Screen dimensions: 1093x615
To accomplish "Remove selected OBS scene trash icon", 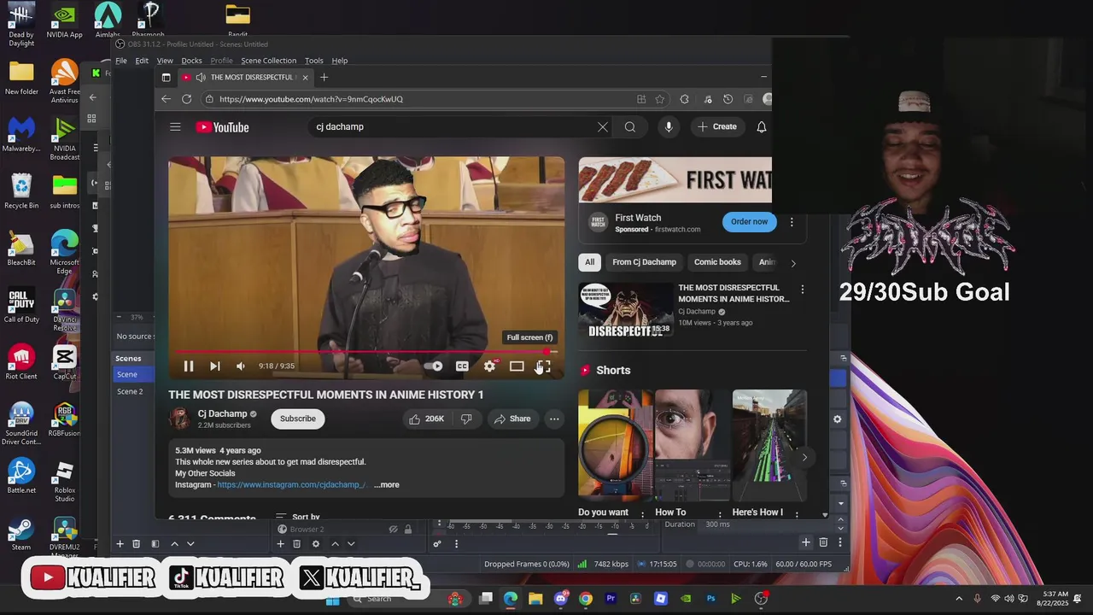I will click(x=136, y=544).
